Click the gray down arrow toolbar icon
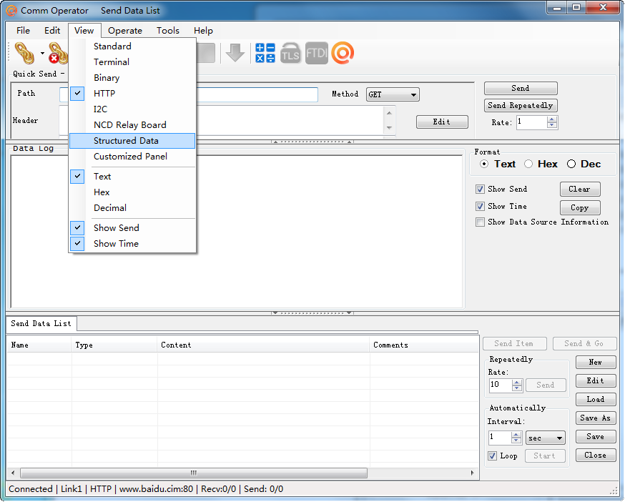Viewport: 625px width, 502px height. click(235, 53)
